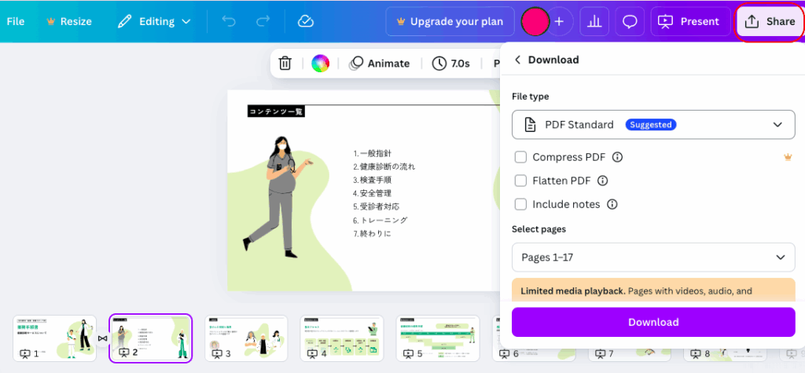Delete element with the trash icon
Screen dimensions: 805x373
coord(285,64)
